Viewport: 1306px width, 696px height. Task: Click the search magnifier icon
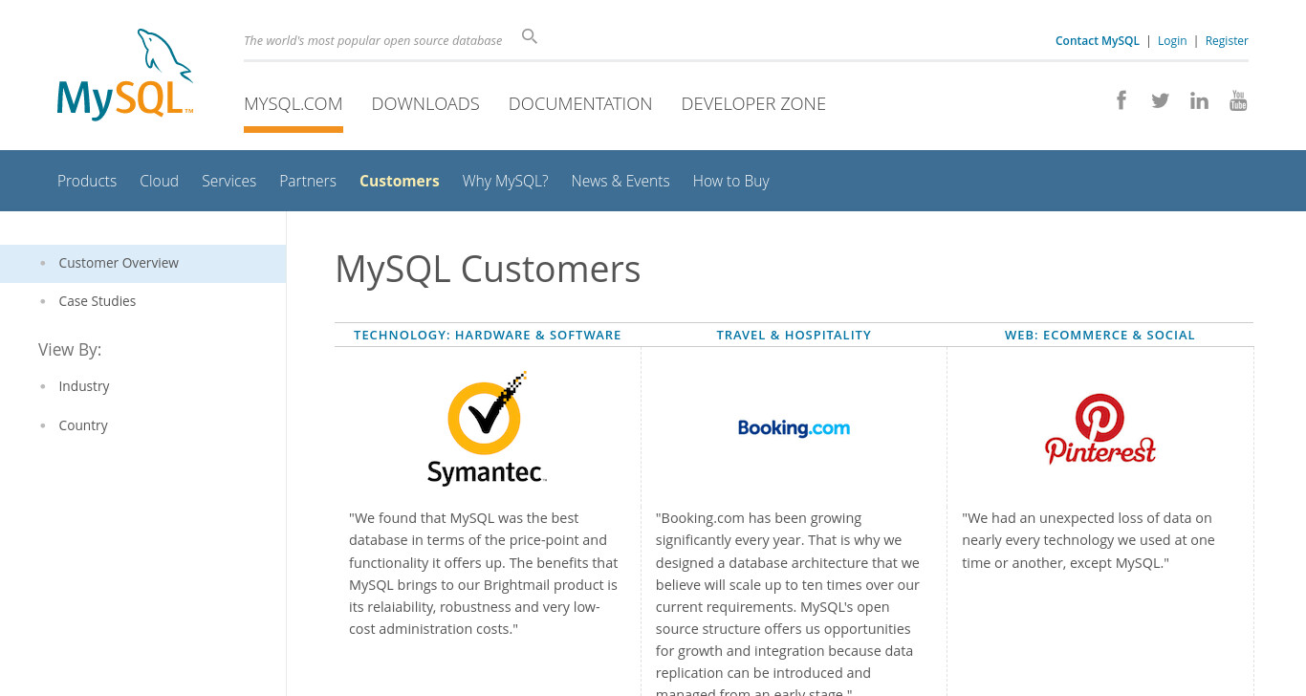pos(530,36)
